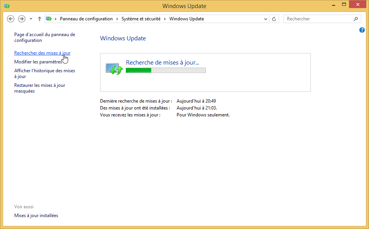Select text Pour Windows seulement.
The width and height of the screenshot is (369, 229).
click(x=203, y=115)
